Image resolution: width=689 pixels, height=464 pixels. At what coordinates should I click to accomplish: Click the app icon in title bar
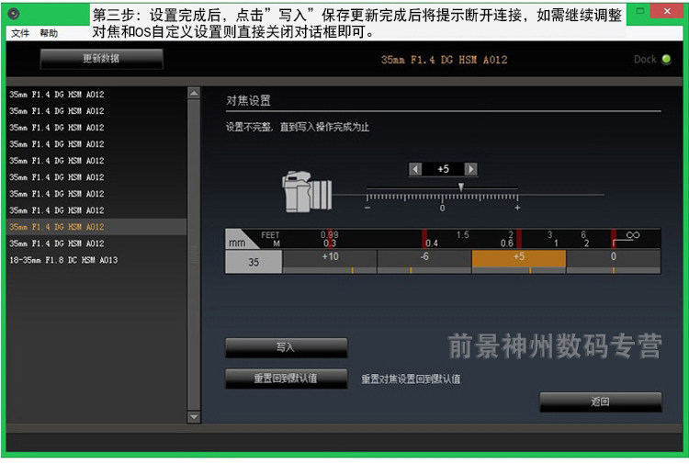[14, 14]
